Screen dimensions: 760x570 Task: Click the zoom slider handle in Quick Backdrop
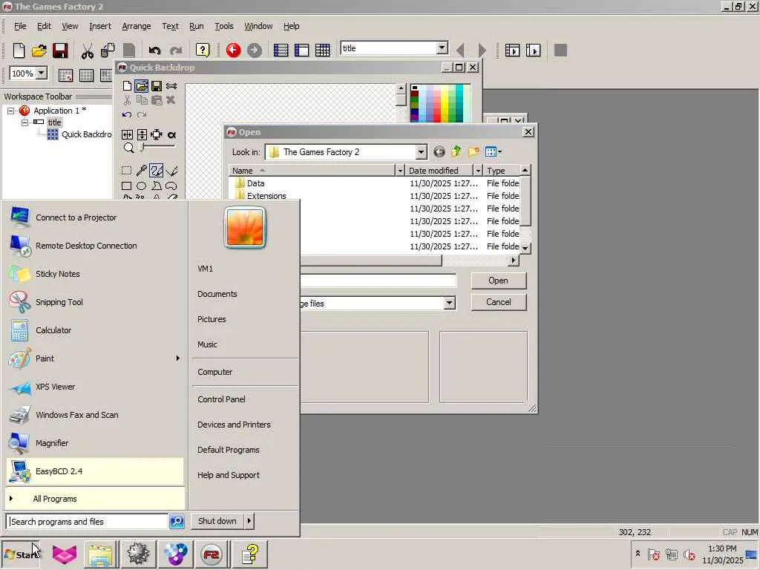[142, 148]
